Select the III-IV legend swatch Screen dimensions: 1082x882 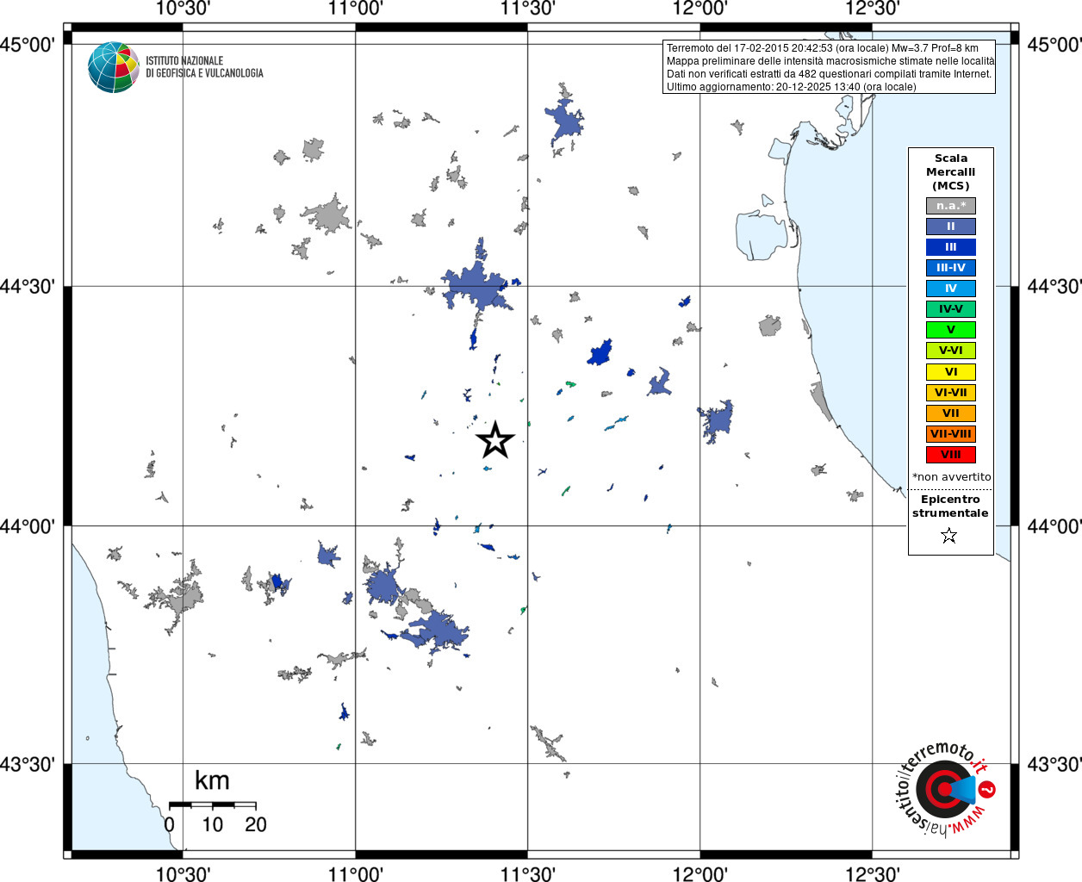tap(951, 268)
